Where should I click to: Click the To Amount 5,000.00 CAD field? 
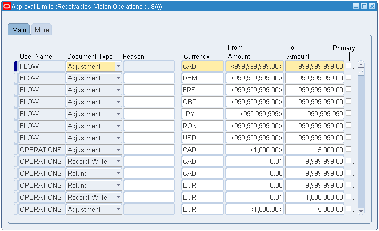[x=314, y=150]
